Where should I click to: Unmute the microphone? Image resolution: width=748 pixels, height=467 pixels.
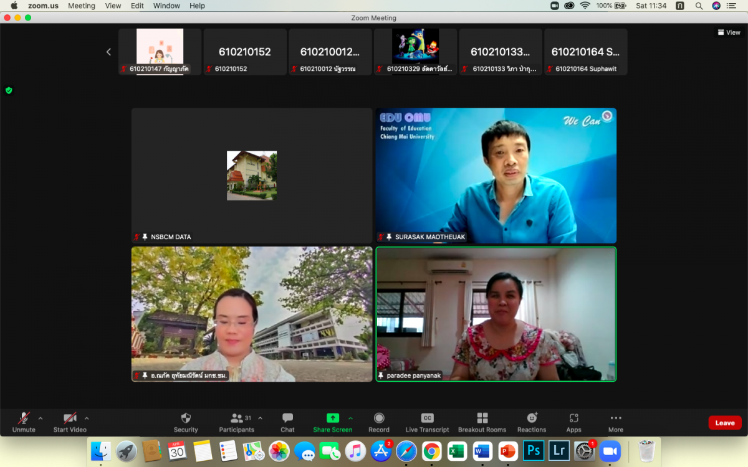click(x=24, y=418)
